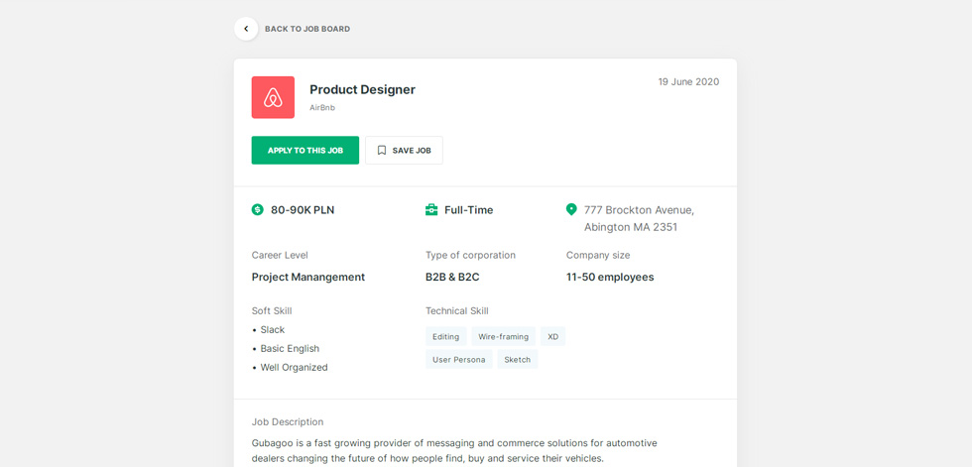Apply to this job

(305, 151)
